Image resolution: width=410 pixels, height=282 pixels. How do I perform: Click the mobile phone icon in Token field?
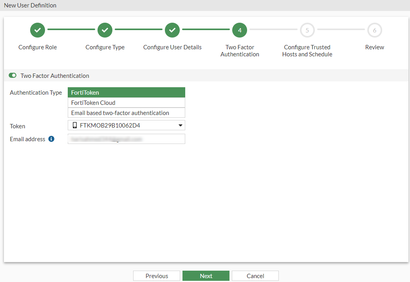pyautogui.click(x=75, y=125)
